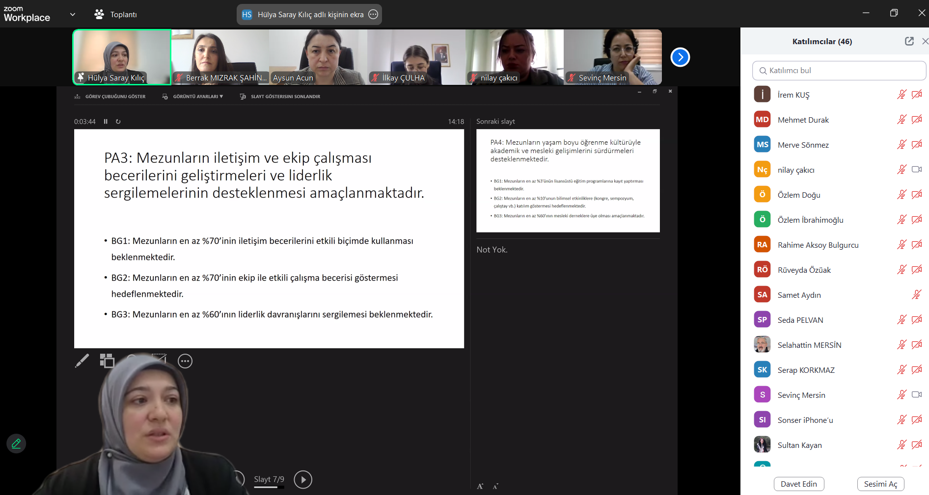Image resolution: width=929 pixels, height=495 pixels.
Task: Expand the Zoom Workplace dropdown arrow
Action: [x=73, y=15]
